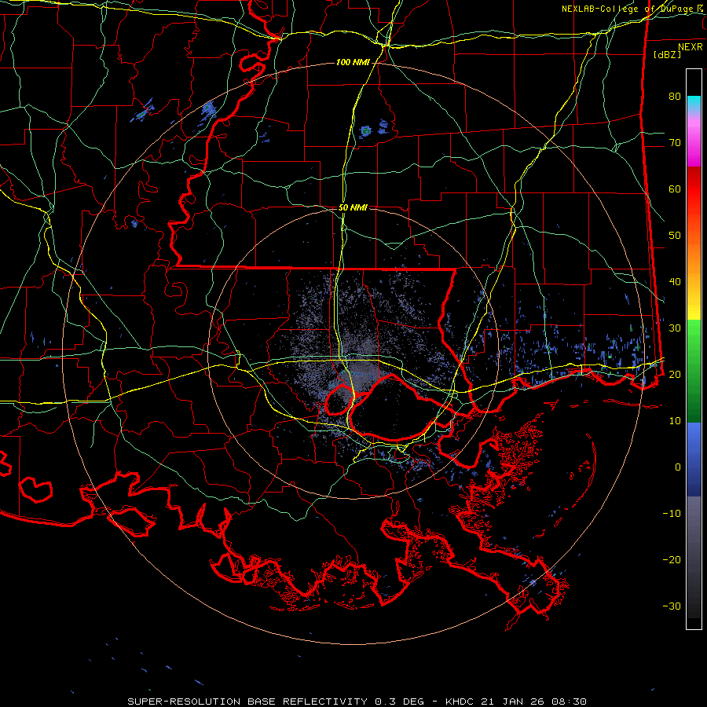Click the 80 dBZ scale value

675,96
